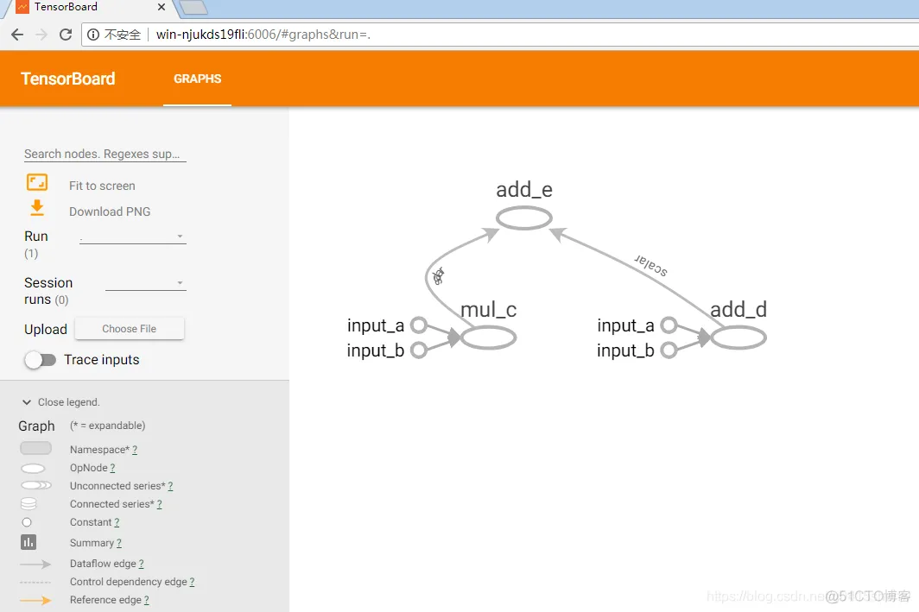Select the add_d op node ellipse
This screenshot has height=612, width=919.
(738, 338)
